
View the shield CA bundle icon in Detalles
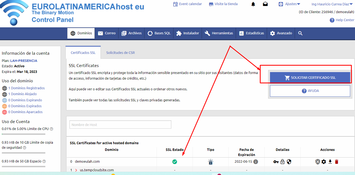(x=289, y=162)
